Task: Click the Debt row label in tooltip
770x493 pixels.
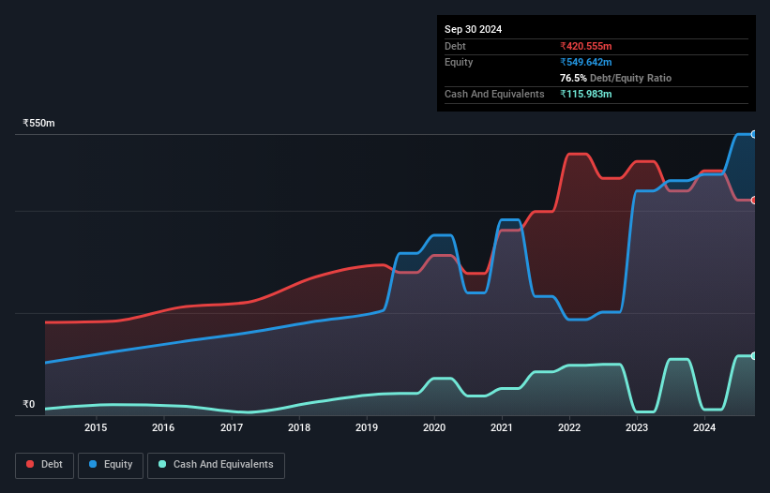Action: 455,46
